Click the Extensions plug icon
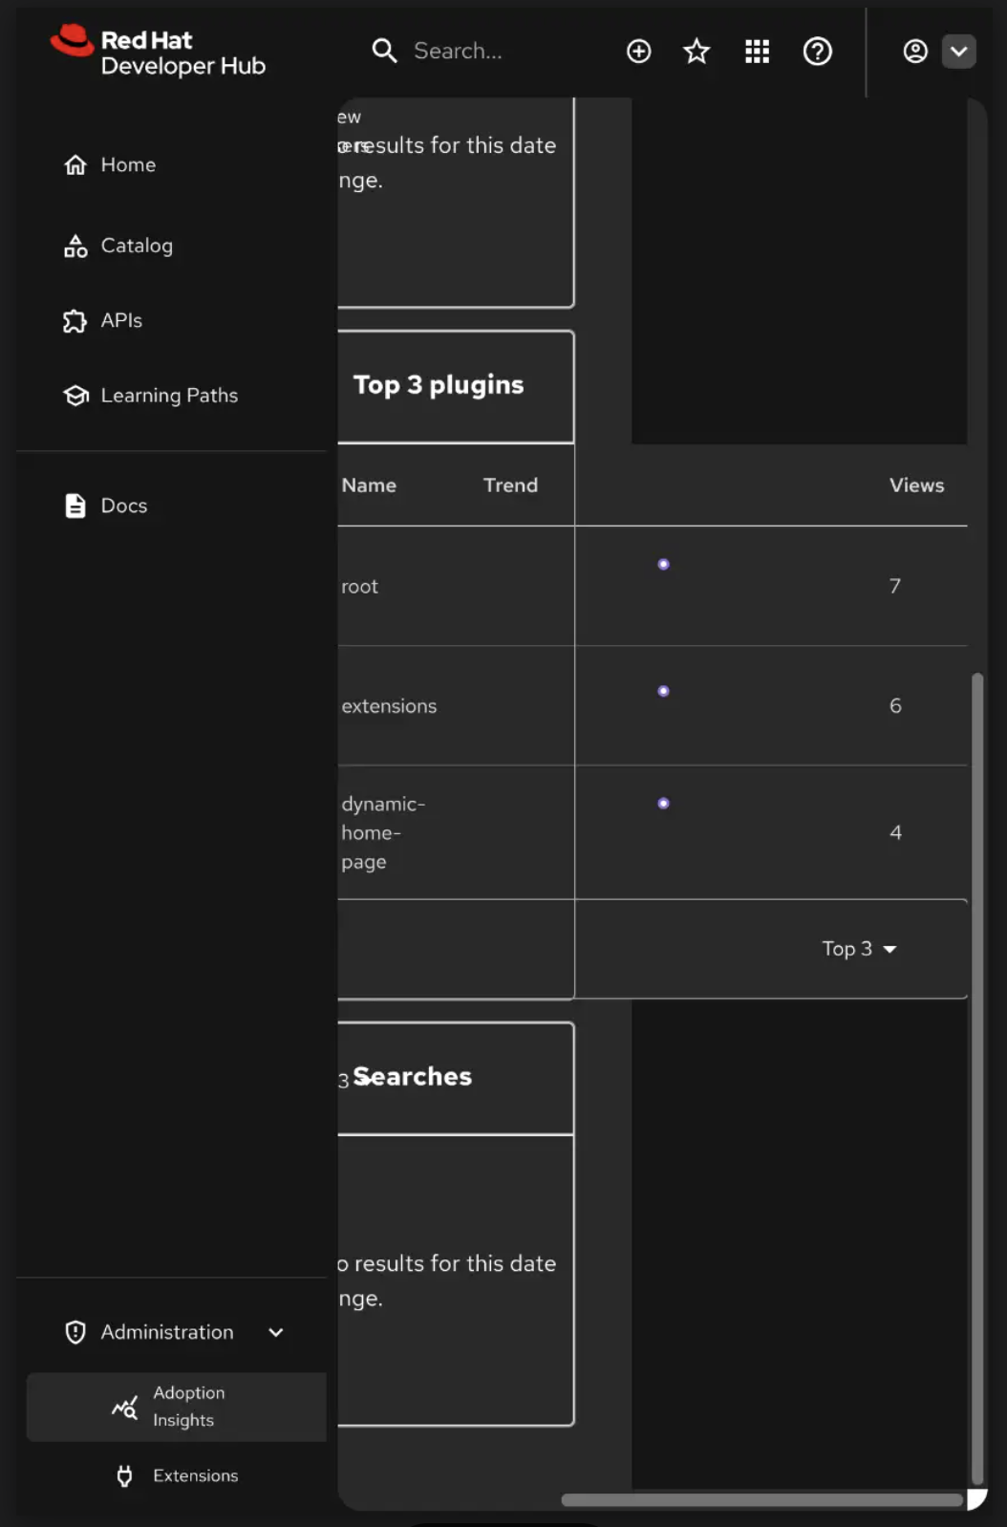1007x1527 pixels. 124,1475
